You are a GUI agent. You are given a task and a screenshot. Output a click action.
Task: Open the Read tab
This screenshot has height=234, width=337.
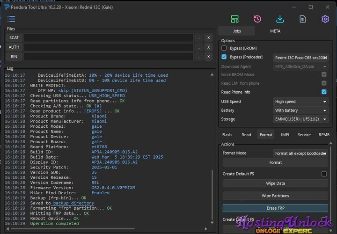tap(246, 135)
